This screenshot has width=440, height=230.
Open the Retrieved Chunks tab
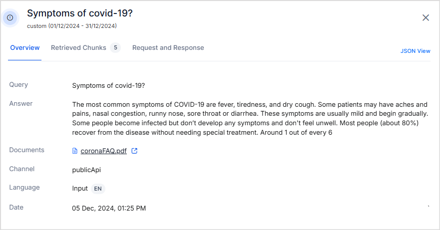pyautogui.click(x=78, y=48)
